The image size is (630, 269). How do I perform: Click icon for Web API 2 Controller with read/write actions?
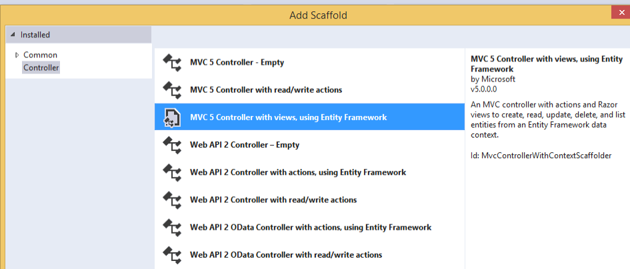(x=172, y=200)
